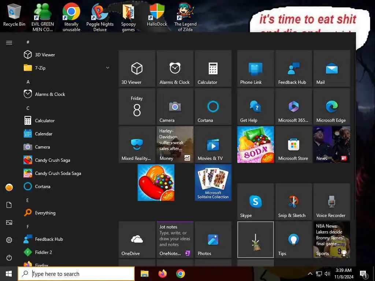Open the network tray icon

coord(319,274)
